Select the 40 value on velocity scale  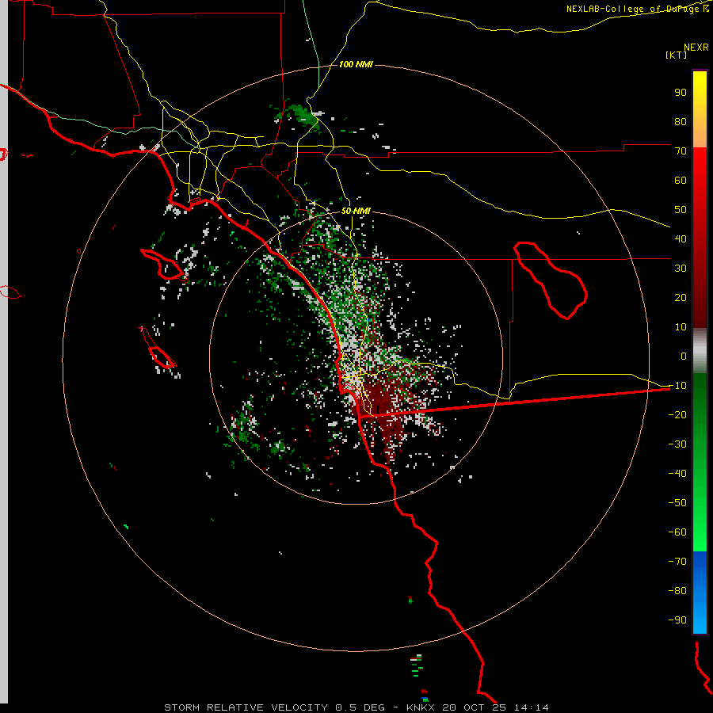click(x=681, y=238)
